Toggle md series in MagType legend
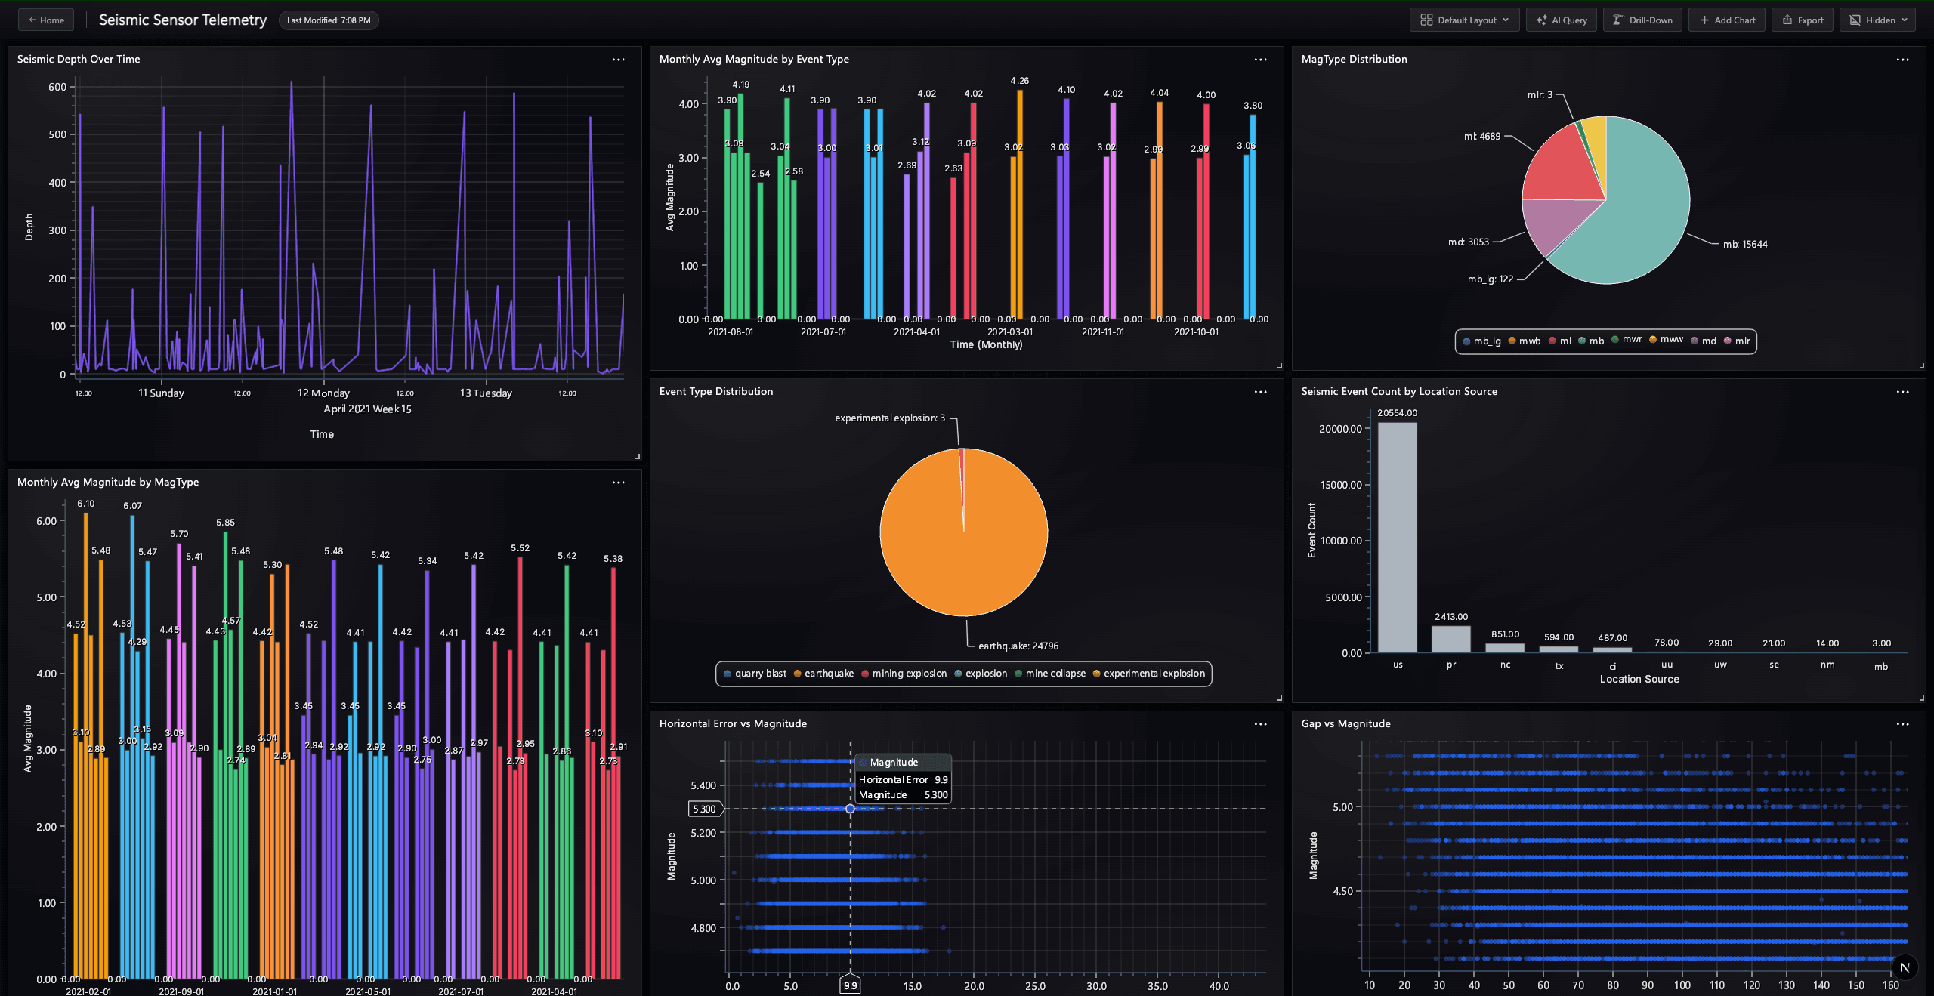The height and width of the screenshot is (996, 1934). coord(1704,341)
